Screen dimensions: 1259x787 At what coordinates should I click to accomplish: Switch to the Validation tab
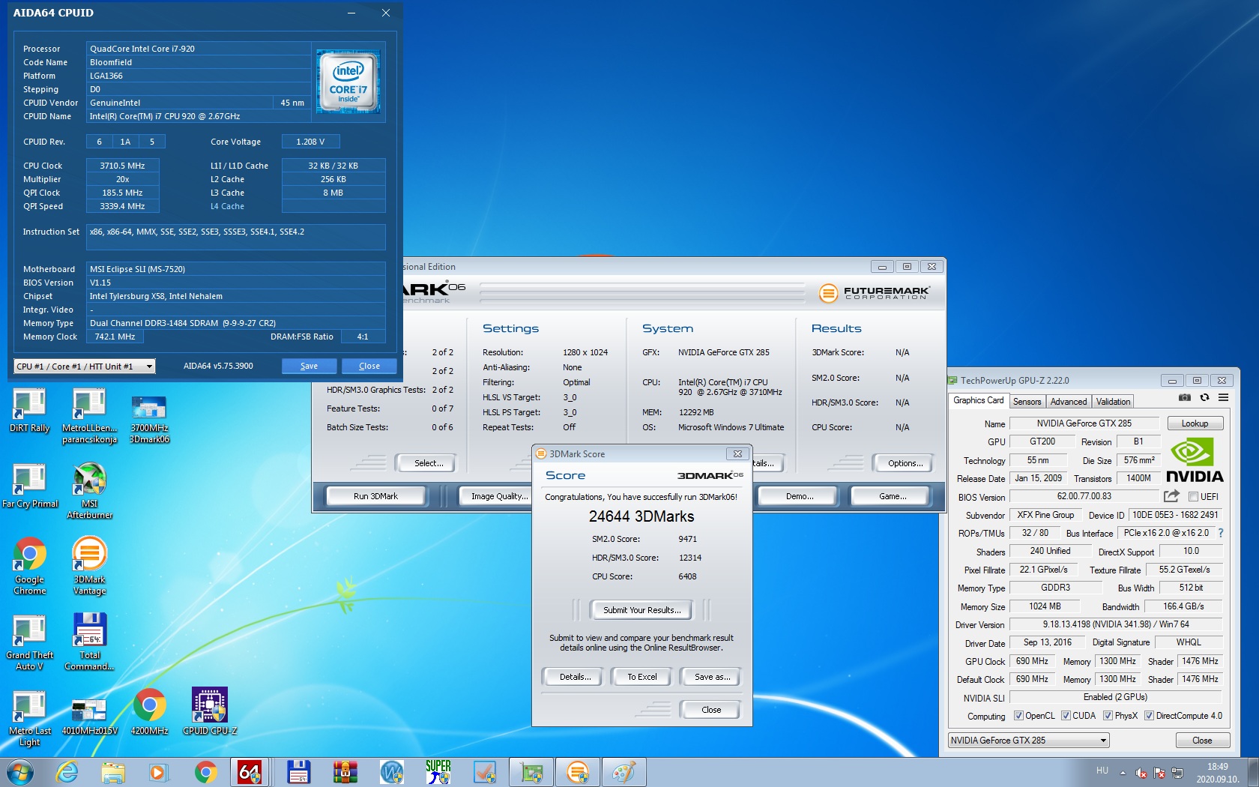pyautogui.click(x=1113, y=402)
